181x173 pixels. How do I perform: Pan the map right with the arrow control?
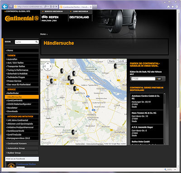[51, 66]
